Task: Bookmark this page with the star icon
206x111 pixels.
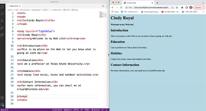Action: [177, 8]
